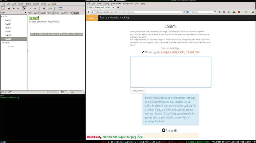Open Firefox hamburger menu

(x=253, y=12)
